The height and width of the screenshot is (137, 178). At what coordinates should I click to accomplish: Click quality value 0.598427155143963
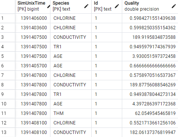[x=150, y=18]
